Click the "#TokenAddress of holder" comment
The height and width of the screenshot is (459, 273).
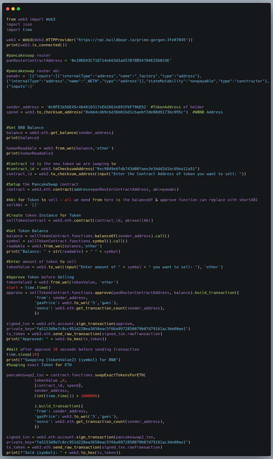[177, 107]
